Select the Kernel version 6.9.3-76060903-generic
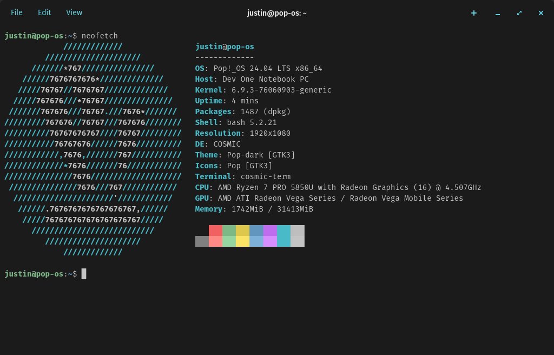This screenshot has width=554, height=355. (281, 90)
